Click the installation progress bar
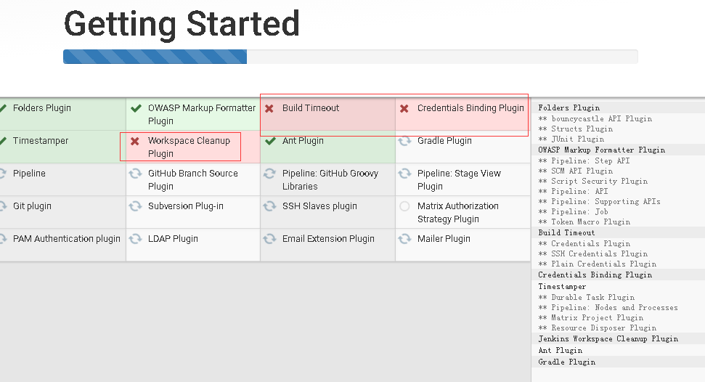The image size is (705, 382). click(350, 57)
